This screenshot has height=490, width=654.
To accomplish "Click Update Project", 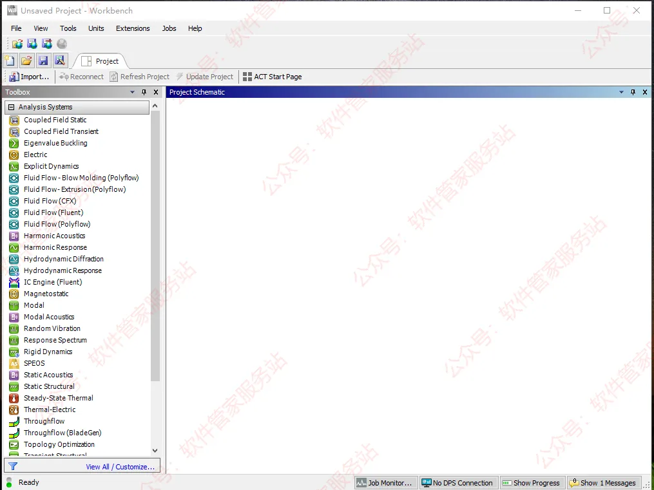I will pyautogui.click(x=204, y=77).
